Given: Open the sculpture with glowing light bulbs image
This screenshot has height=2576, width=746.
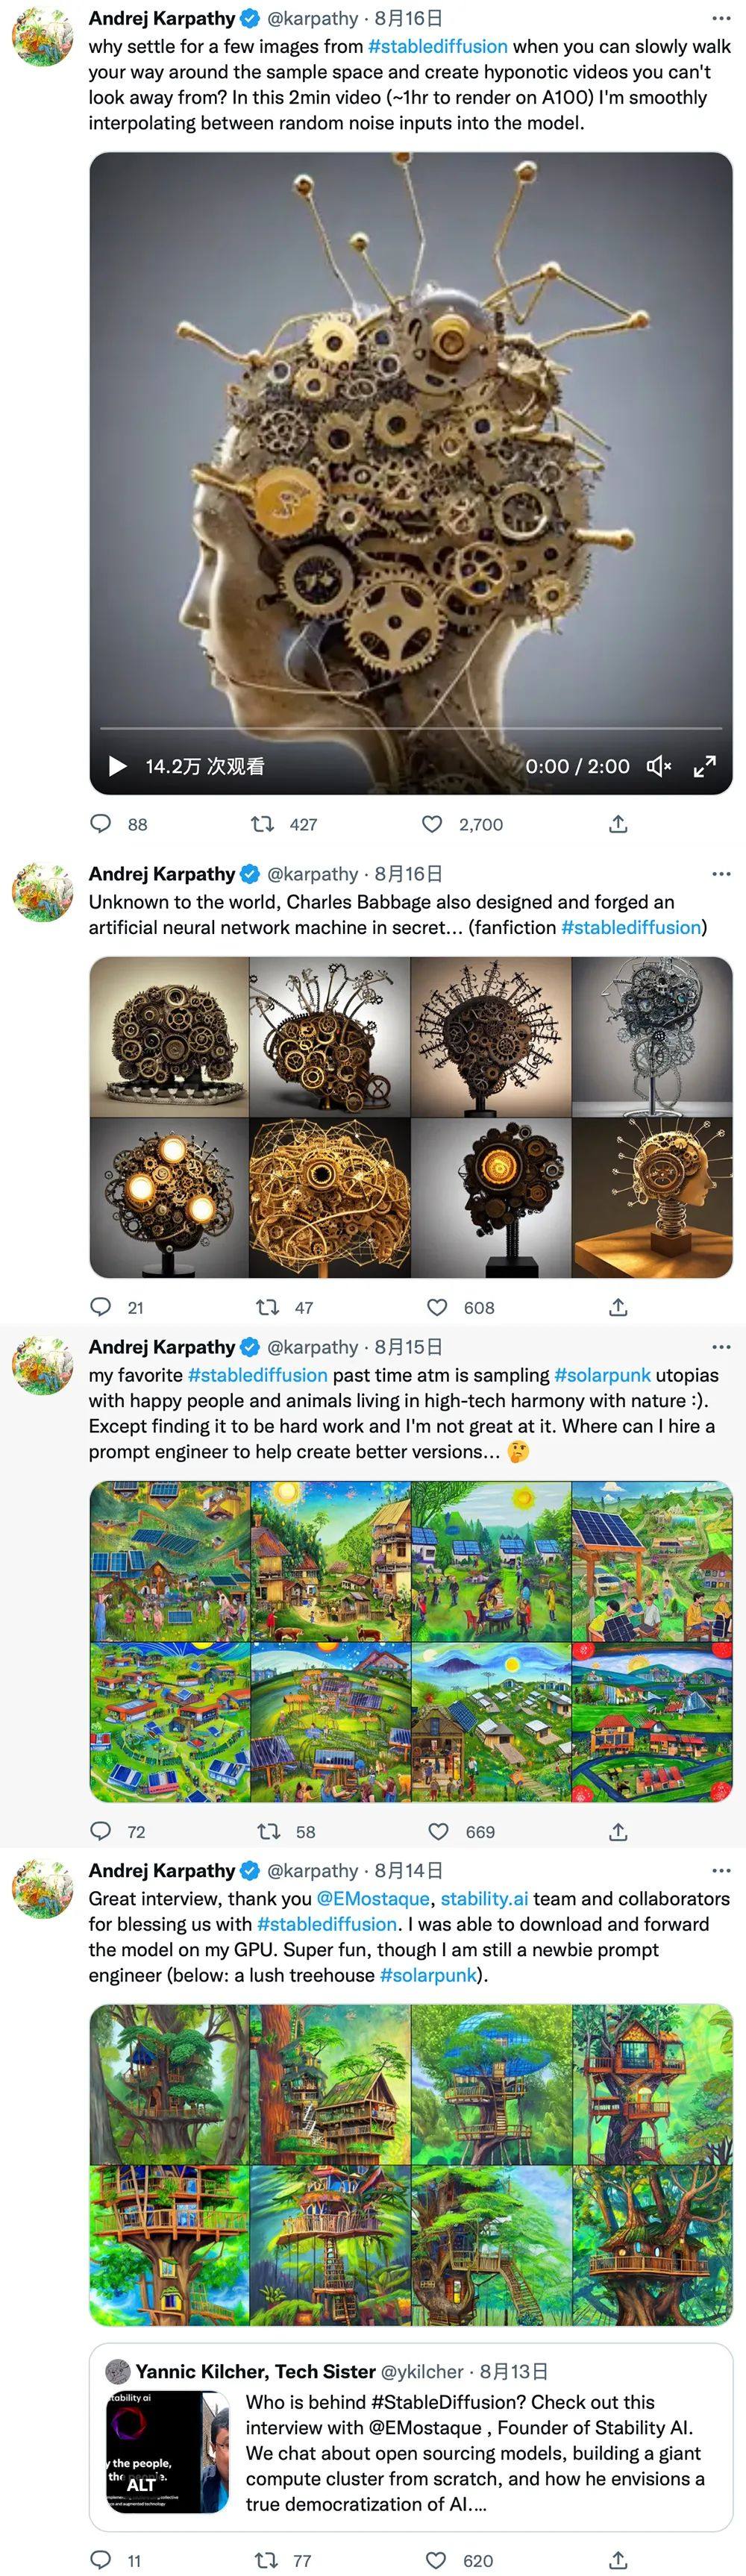Looking at the screenshot, I should pyautogui.click(x=169, y=1198).
